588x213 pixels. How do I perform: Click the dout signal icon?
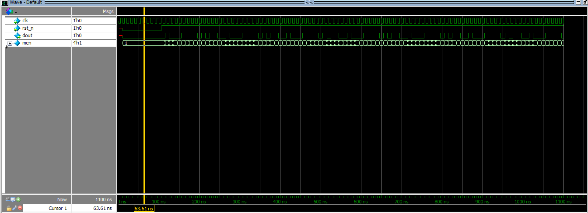point(17,35)
